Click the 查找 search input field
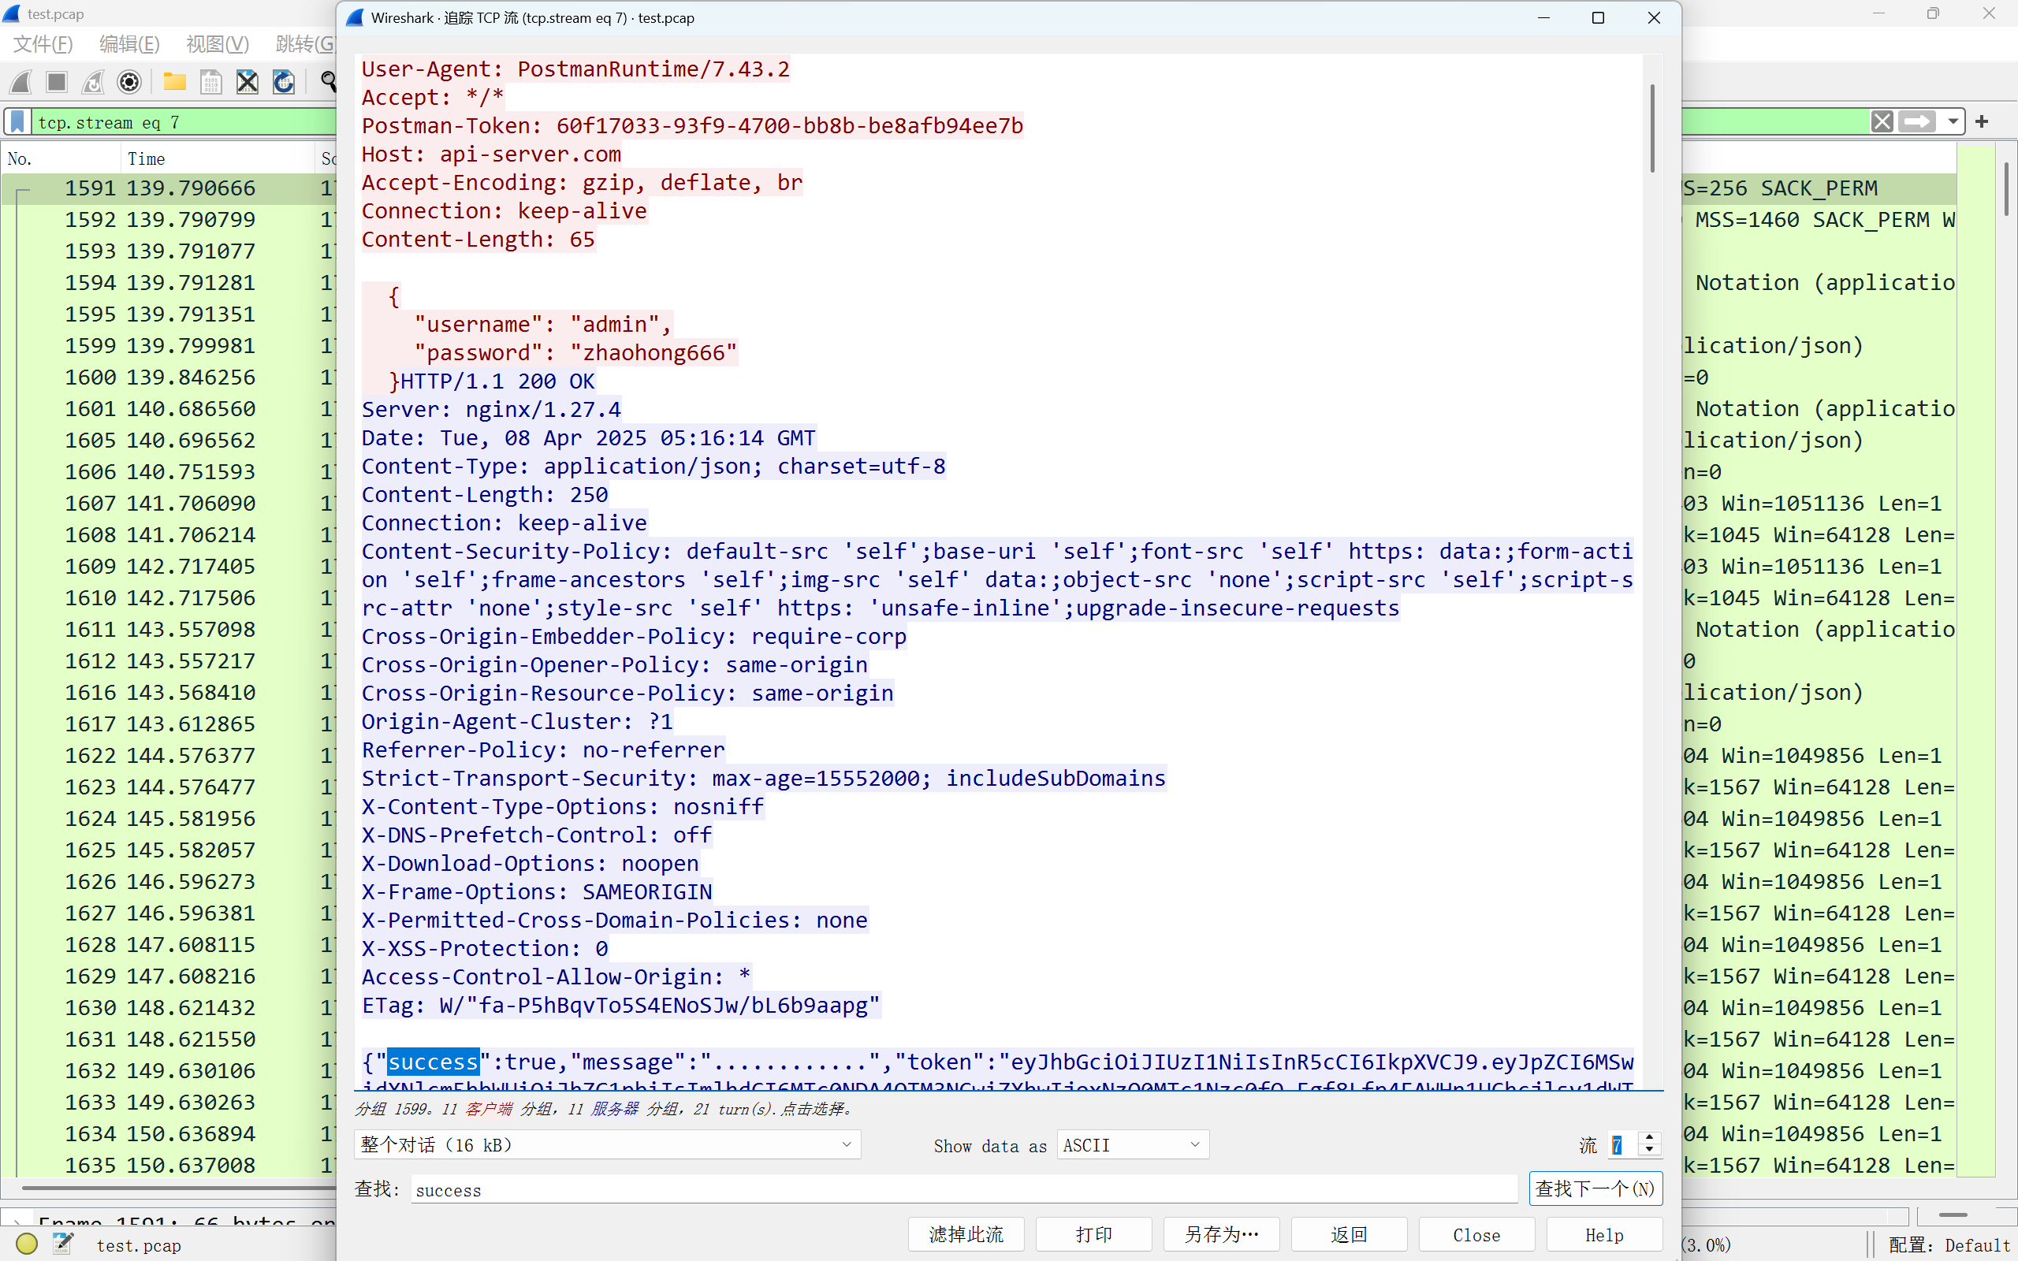The image size is (2018, 1261). (x=963, y=1190)
